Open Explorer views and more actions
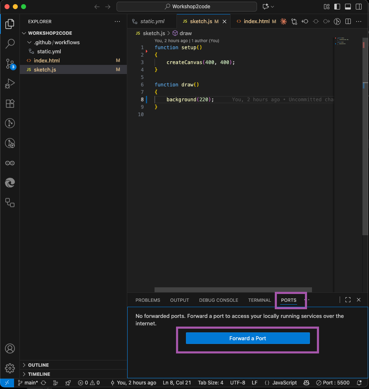Viewport: 369px width, 389px height. 117,21
